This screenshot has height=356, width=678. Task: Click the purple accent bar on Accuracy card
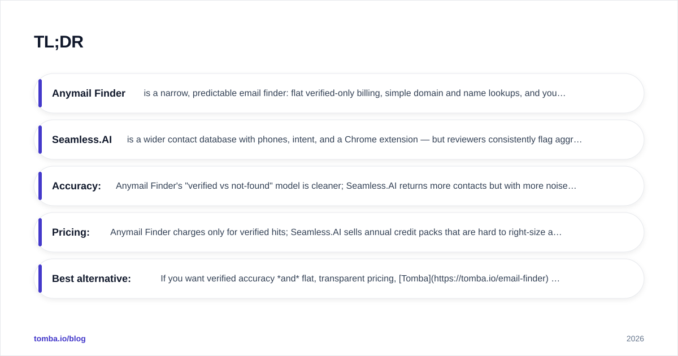40,186
